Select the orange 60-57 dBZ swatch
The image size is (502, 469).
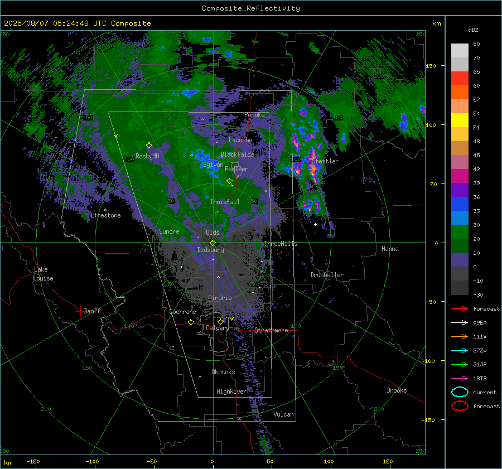[x=460, y=93]
